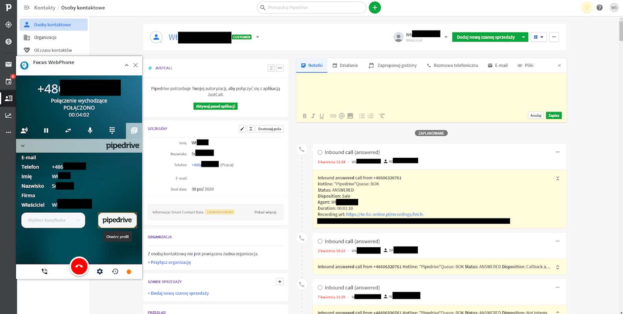Collapse the expanded 13:34 call note

558,178
